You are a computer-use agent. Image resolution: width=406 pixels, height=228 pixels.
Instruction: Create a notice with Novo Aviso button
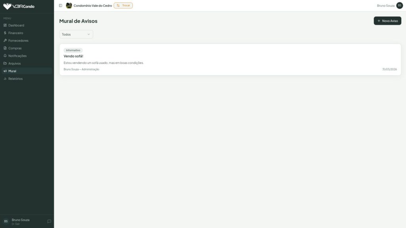click(387, 21)
